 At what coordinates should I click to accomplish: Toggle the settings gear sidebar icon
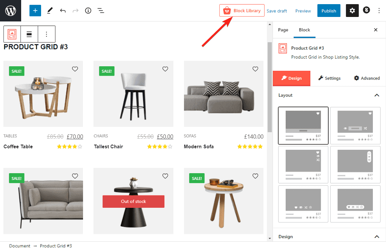click(x=352, y=11)
